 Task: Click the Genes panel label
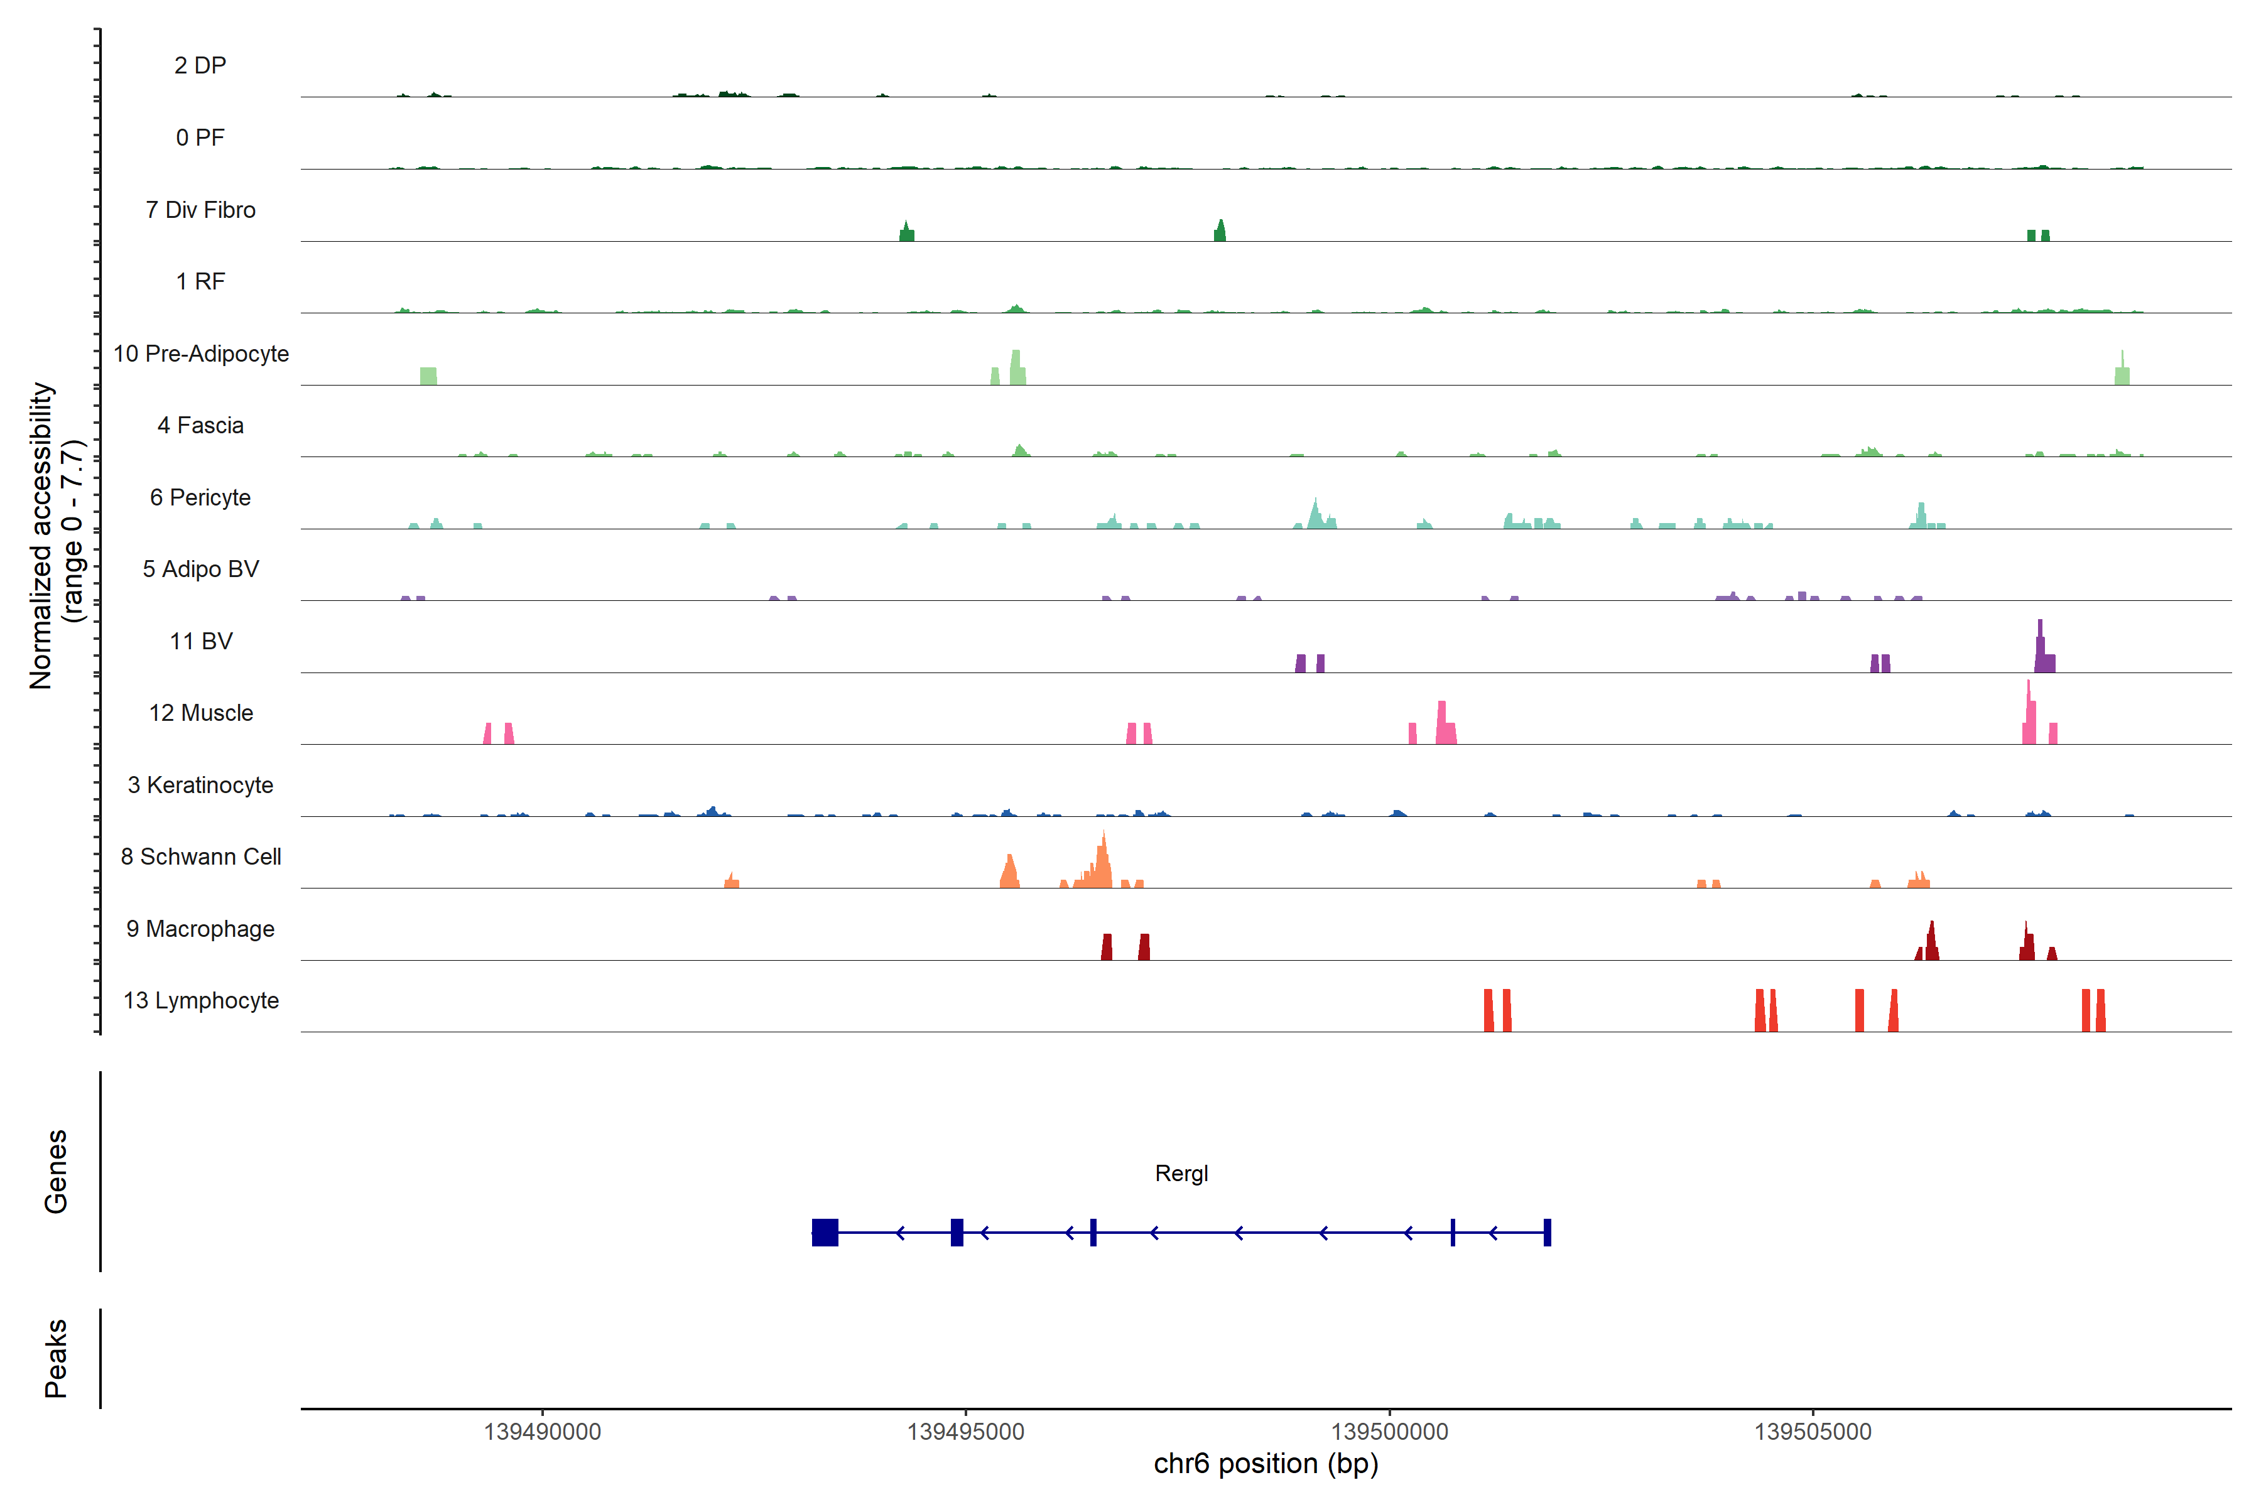pyautogui.click(x=56, y=1172)
